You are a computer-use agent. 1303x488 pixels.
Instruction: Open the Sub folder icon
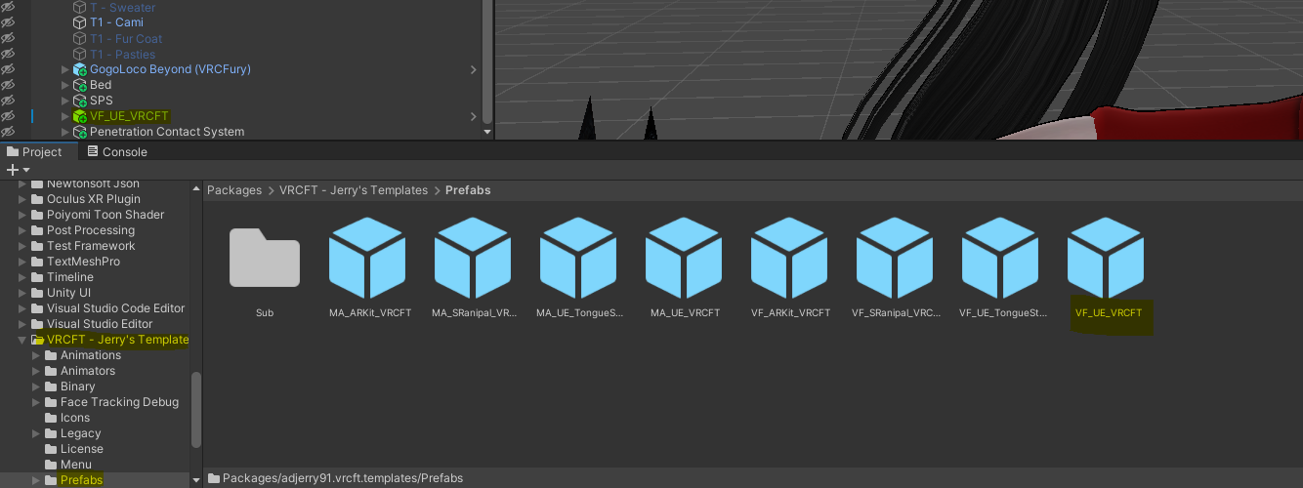coord(265,258)
